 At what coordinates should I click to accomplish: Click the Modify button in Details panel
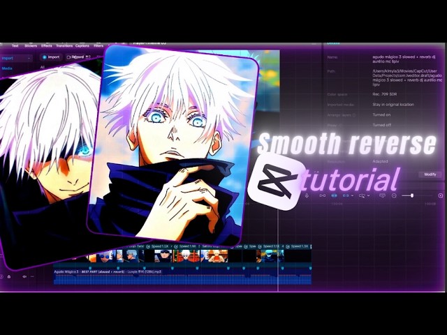tap(430, 174)
